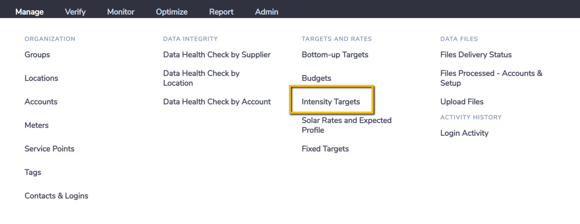The width and height of the screenshot is (580, 224).
Task: View Login Activity history
Action: coord(464,133)
